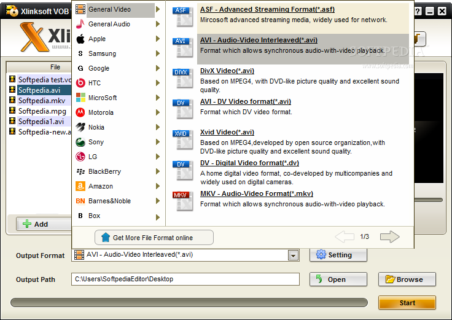Click the Start conversion button
The image size is (452, 320).
(407, 303)
